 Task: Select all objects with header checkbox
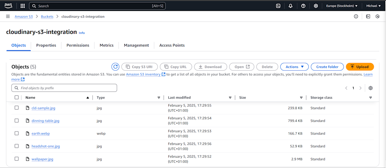(x=17, y=97)
